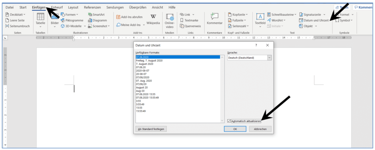Open the Datei tab
This screenshot has width=375, height=150.
pos(10,7)
